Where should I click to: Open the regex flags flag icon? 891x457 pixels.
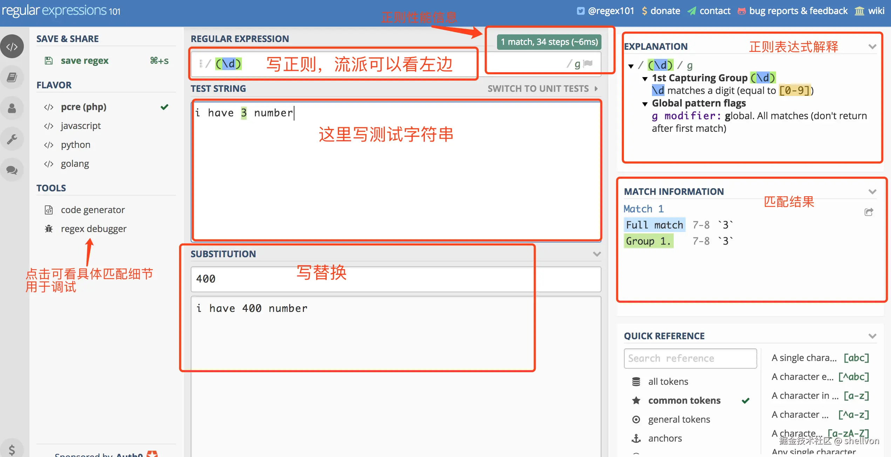587,63
